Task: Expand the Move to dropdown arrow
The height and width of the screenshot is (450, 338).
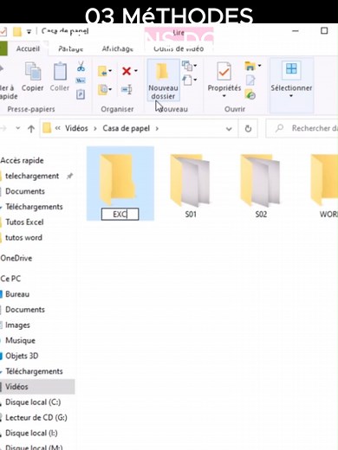Action: (x=110, y=71)
